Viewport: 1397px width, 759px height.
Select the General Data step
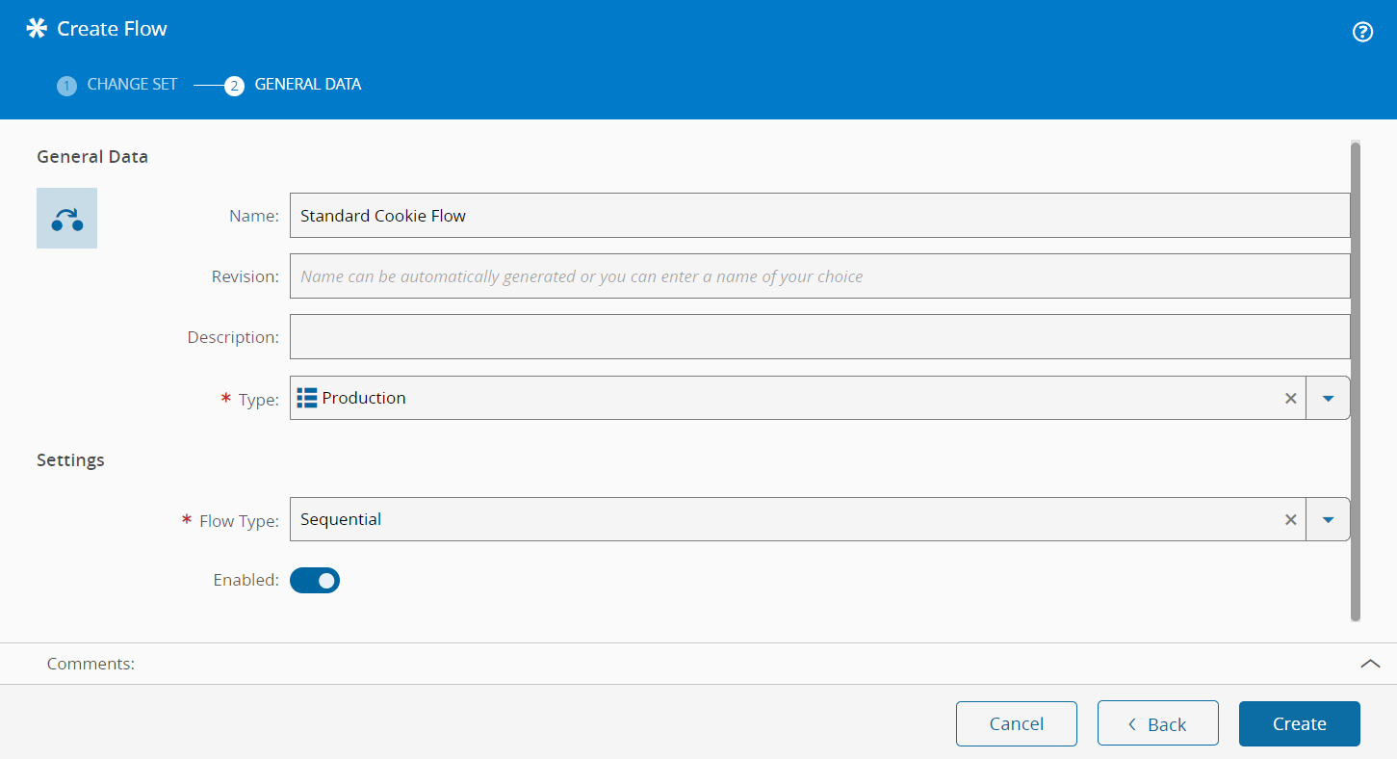pyautogui.click(x=307, y=85)
